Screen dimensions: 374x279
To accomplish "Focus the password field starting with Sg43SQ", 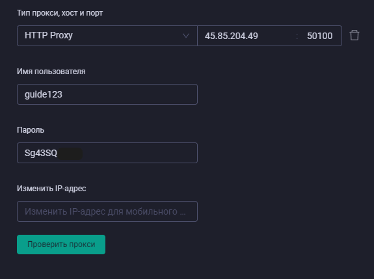I will click(x=107, y=153).
